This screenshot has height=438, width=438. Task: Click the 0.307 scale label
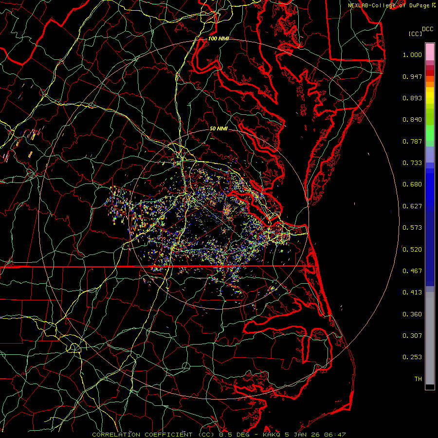coord(412,336)
